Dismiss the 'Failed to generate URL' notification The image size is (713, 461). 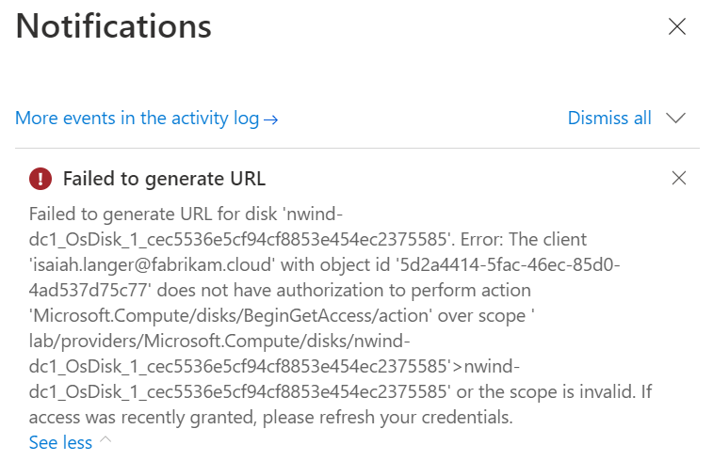679,177
